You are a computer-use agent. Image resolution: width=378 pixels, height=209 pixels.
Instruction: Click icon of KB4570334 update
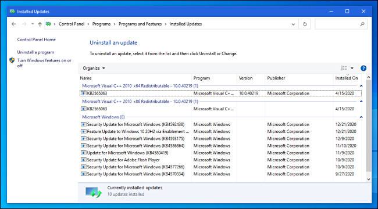[83, 174]
